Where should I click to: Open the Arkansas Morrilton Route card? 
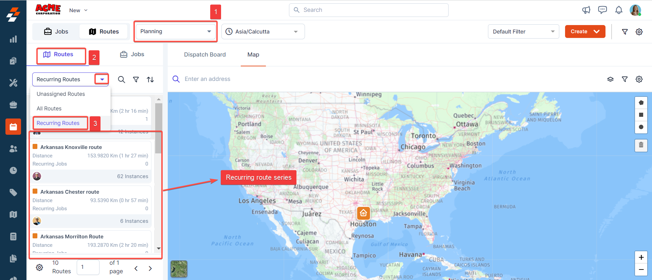tap(91, 242)
